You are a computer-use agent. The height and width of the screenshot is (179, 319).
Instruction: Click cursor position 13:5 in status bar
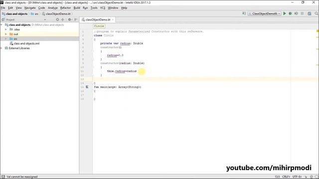click(277, 177)
